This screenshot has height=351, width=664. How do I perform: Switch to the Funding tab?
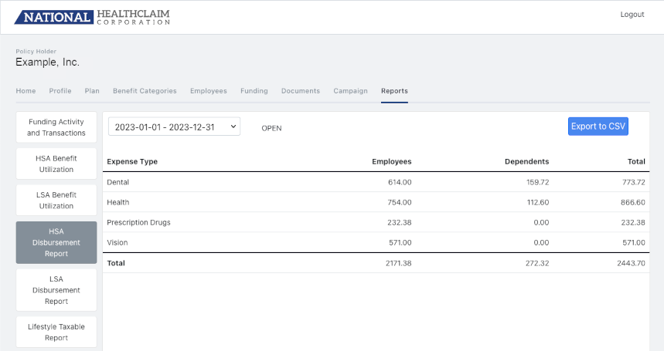tap(254, 91)
